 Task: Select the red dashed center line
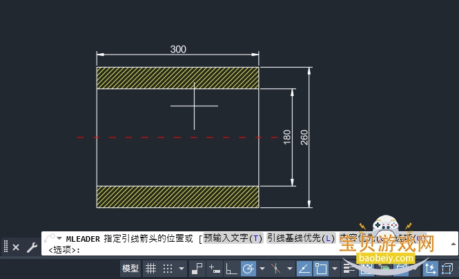(177, 137)
